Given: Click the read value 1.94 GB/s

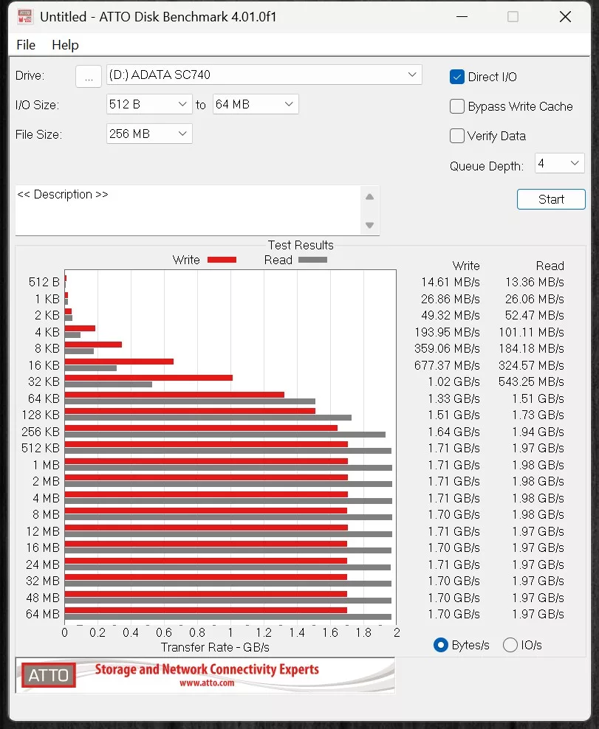Looking at the screenshot, I should pos(538,432).
